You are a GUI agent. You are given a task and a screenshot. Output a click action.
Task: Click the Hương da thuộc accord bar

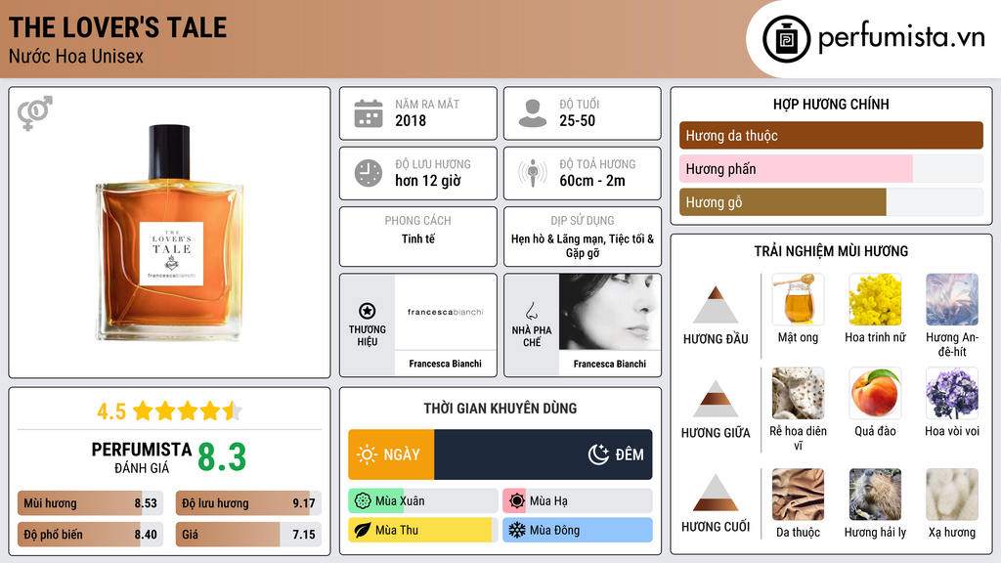(x=831, y=135)
